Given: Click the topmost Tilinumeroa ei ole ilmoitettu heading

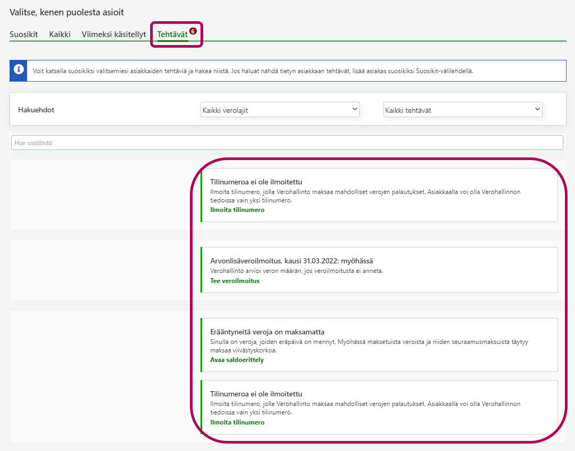Looking at the screenshot, I should pyautogui.click(x=256, y=182).
